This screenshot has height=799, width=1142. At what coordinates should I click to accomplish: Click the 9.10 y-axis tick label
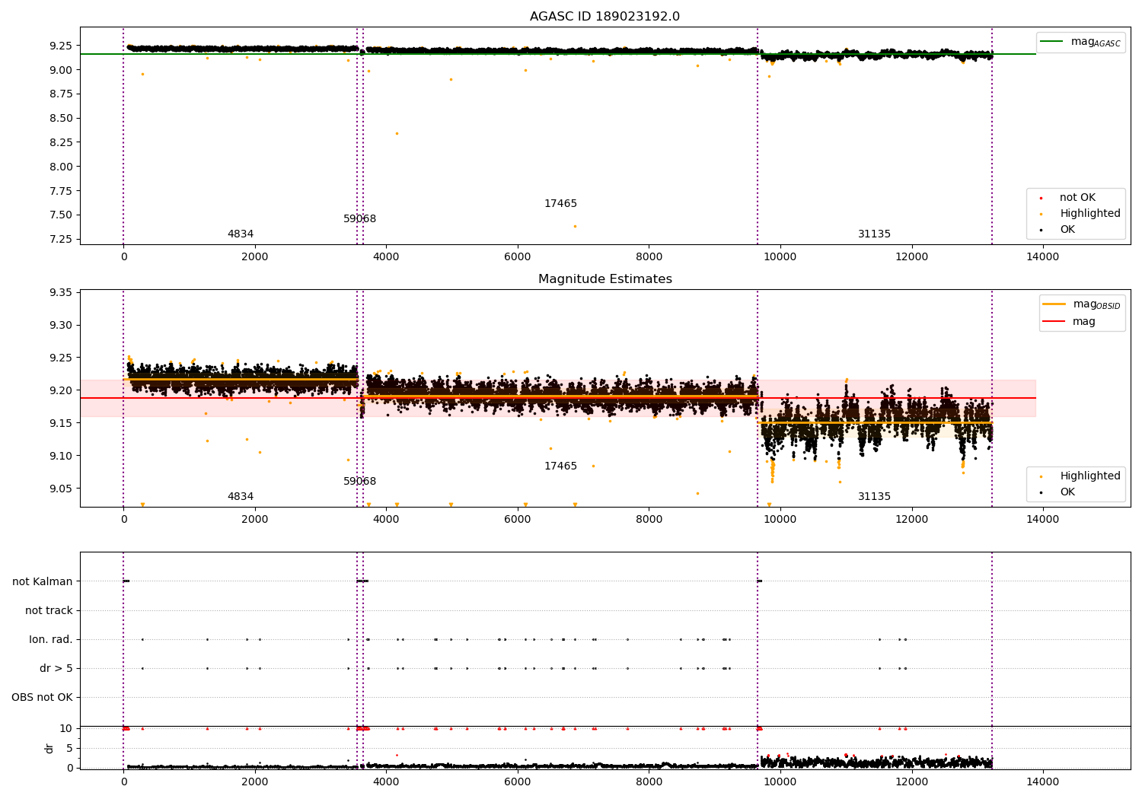pyautogui.click(x=60, y=457)
